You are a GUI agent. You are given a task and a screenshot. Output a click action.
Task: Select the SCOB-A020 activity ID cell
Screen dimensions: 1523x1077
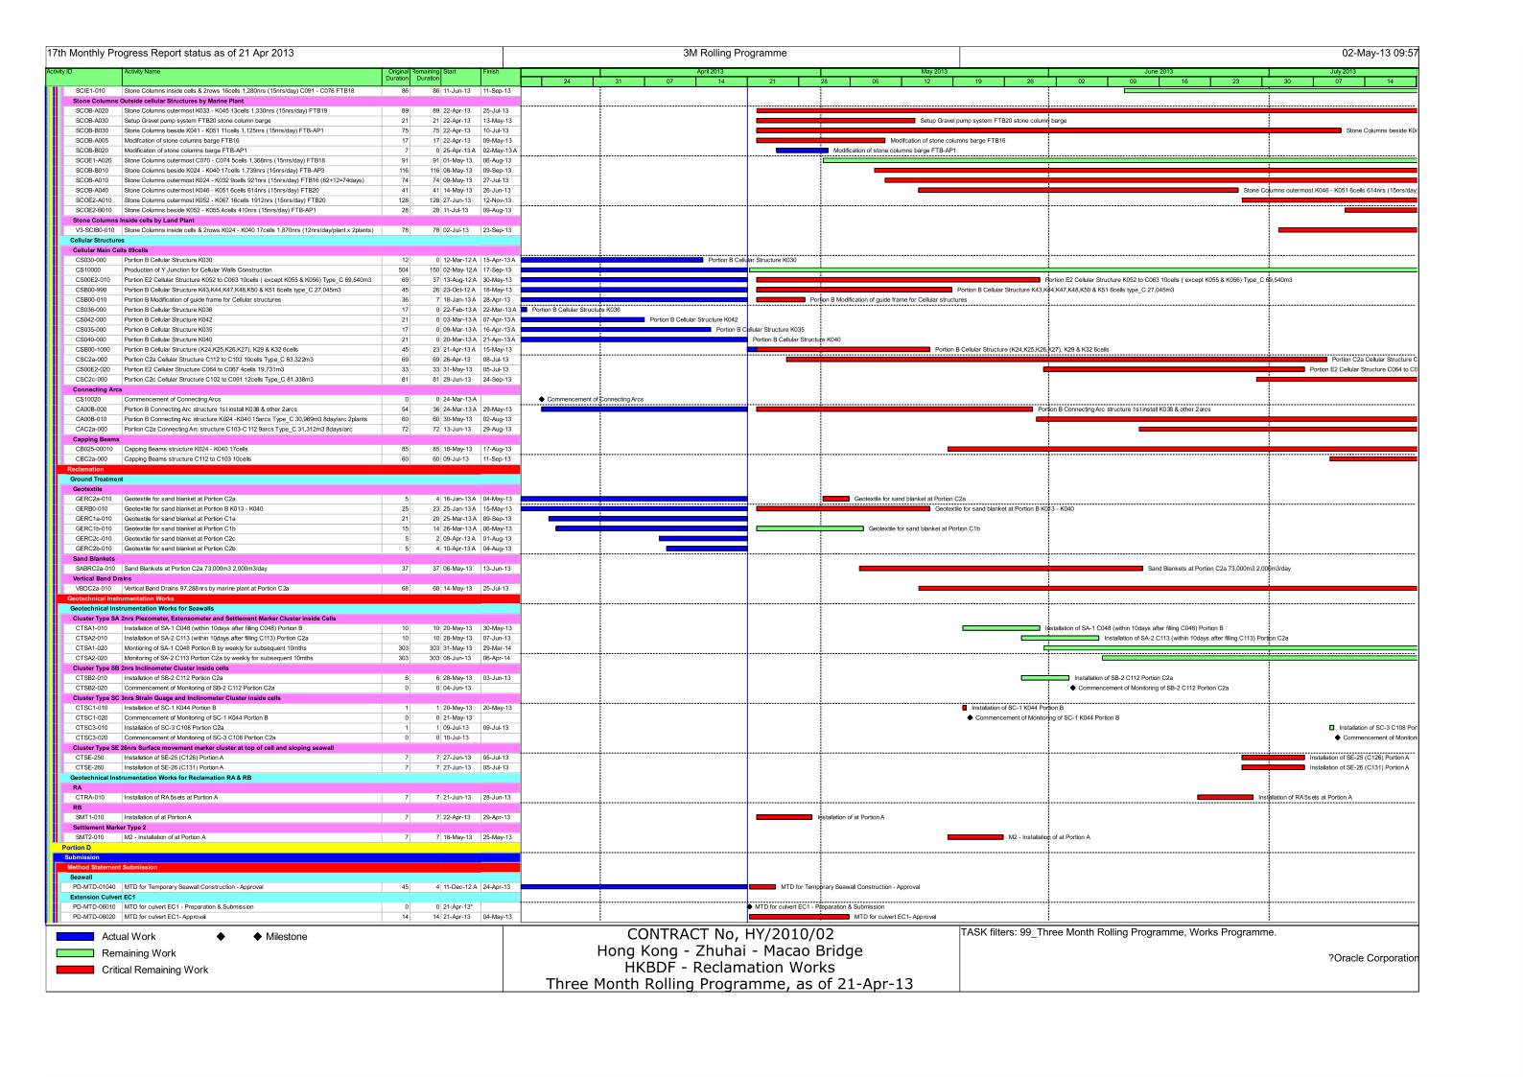(92, 110)
